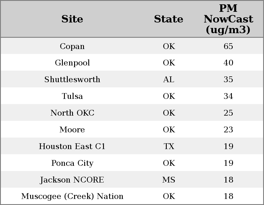Click the PM value 34
Screen dimensions: 264x205
click(228, 96)
